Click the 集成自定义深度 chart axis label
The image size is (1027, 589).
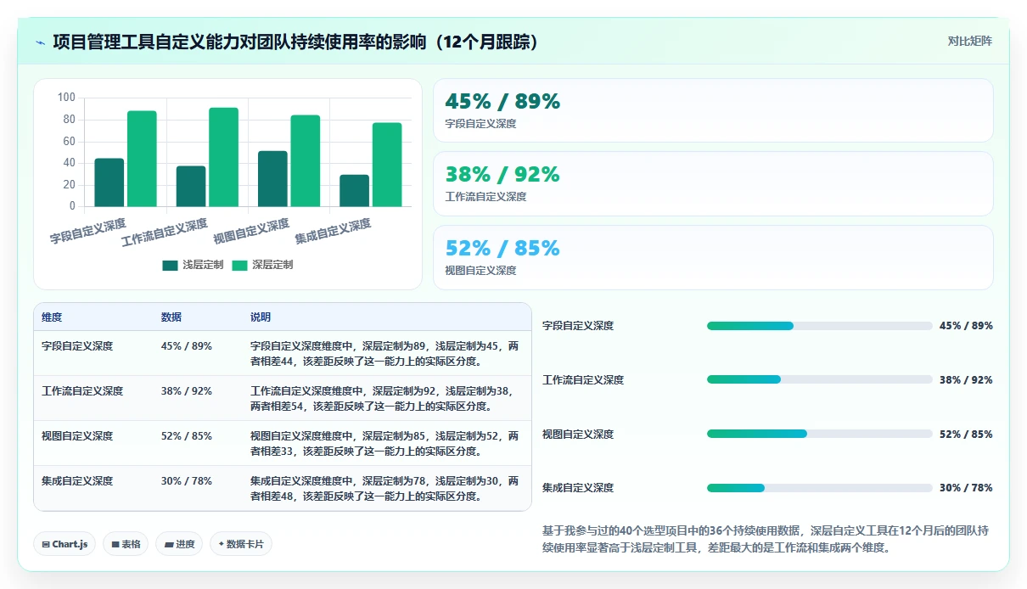334,232
